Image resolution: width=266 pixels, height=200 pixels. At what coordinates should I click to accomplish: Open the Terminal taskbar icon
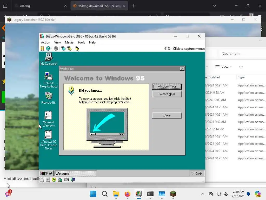(150, 194)
